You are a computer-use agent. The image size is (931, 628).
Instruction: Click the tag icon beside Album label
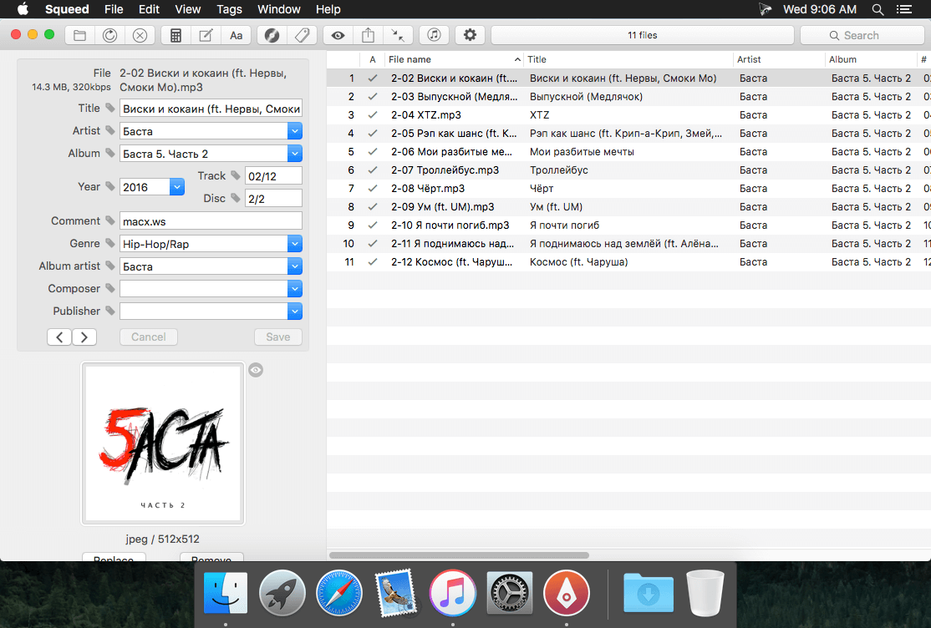pyautogui.click(x=109, y=153)
